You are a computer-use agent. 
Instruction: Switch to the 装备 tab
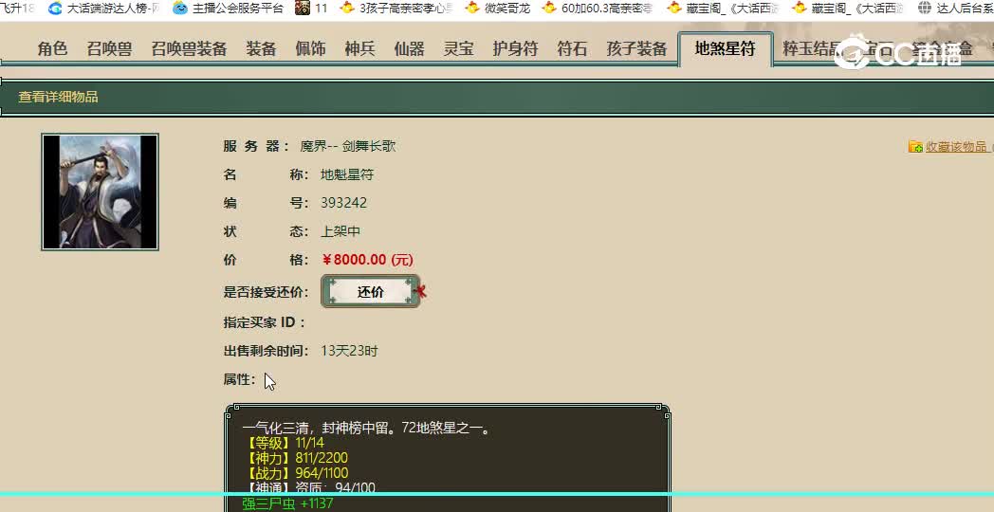point(261,48)
